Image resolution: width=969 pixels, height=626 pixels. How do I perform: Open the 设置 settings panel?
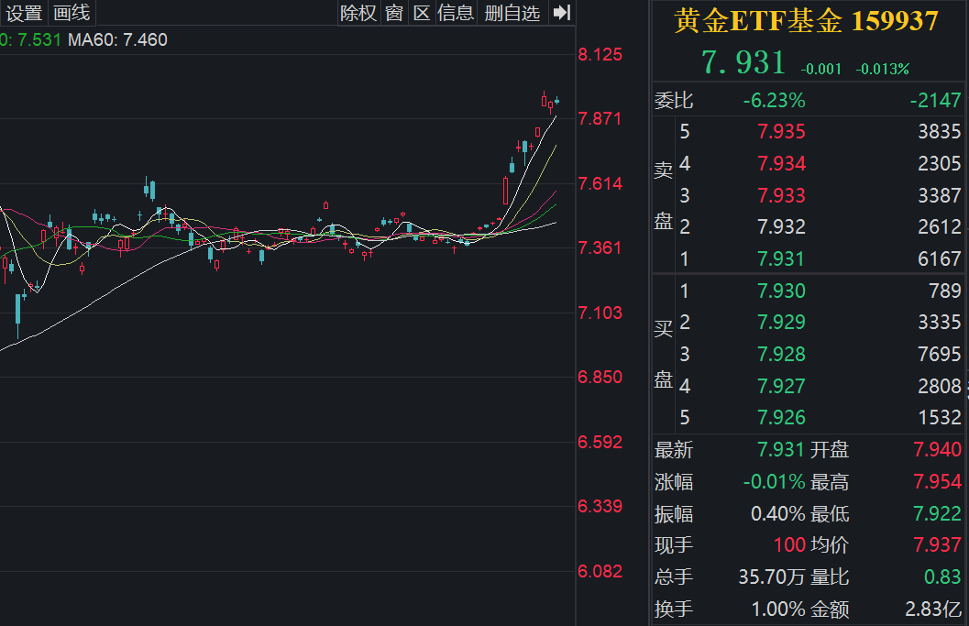[25, 13]
